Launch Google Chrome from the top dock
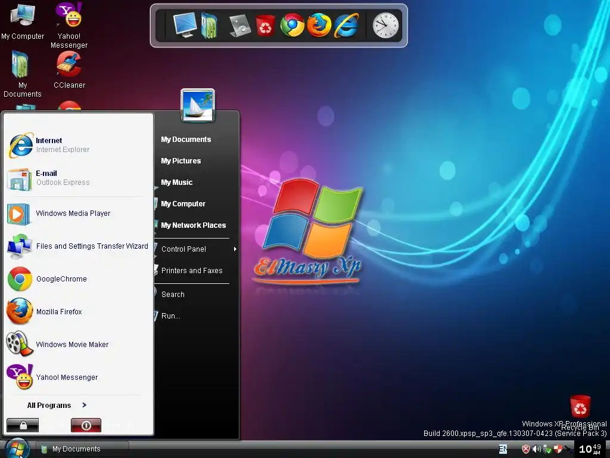 click(292, 25)
